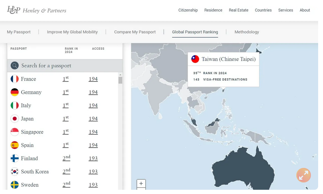Expand map with orange fullscreen button
The image size is (323, 194).
303,175
